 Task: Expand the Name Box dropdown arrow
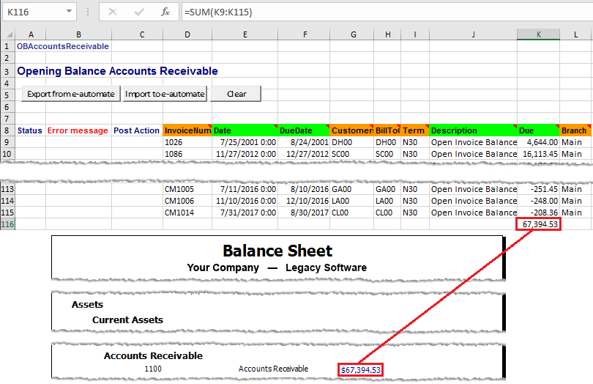tap(69, 12)
